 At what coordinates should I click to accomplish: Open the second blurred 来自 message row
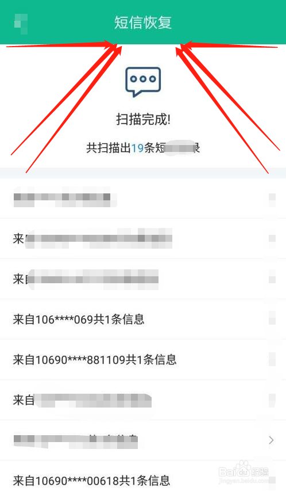[143, 239]
